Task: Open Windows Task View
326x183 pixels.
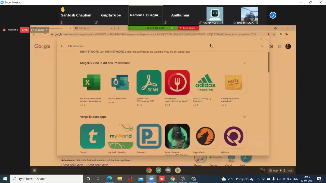Action: coord(98,179)
